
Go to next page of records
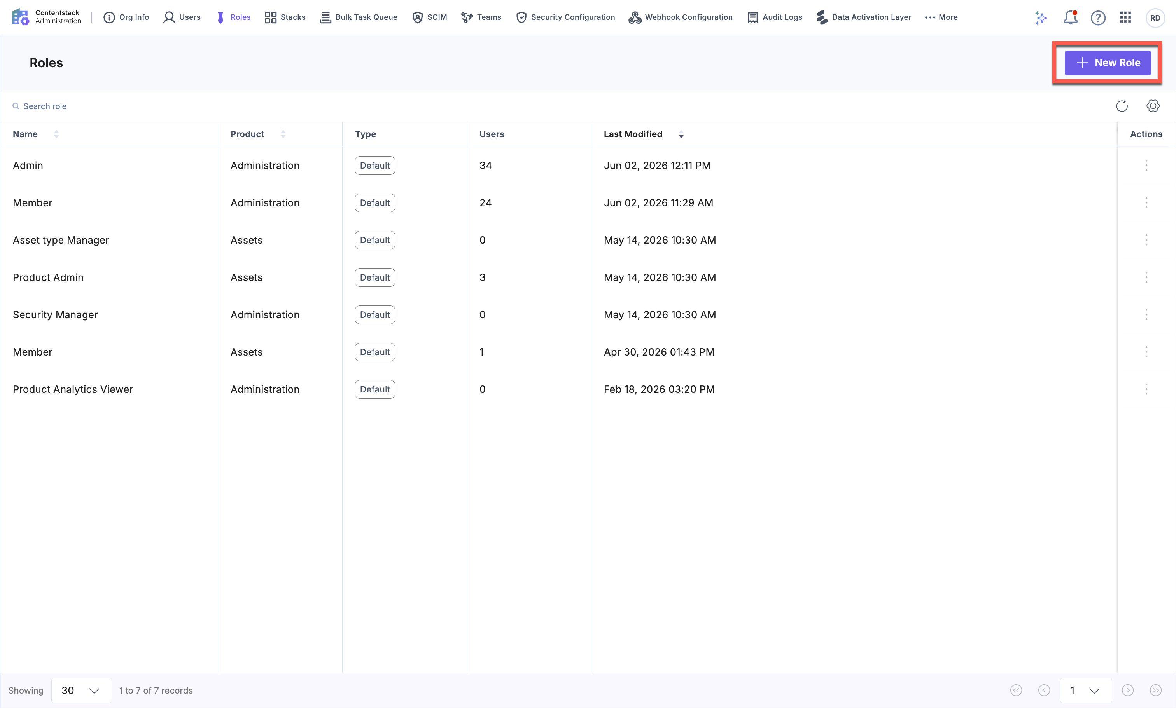1128,691
